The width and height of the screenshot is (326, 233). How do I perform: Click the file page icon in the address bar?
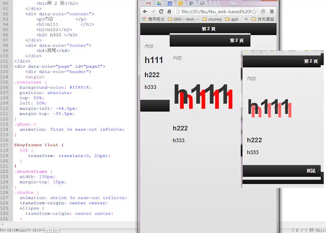178,11
